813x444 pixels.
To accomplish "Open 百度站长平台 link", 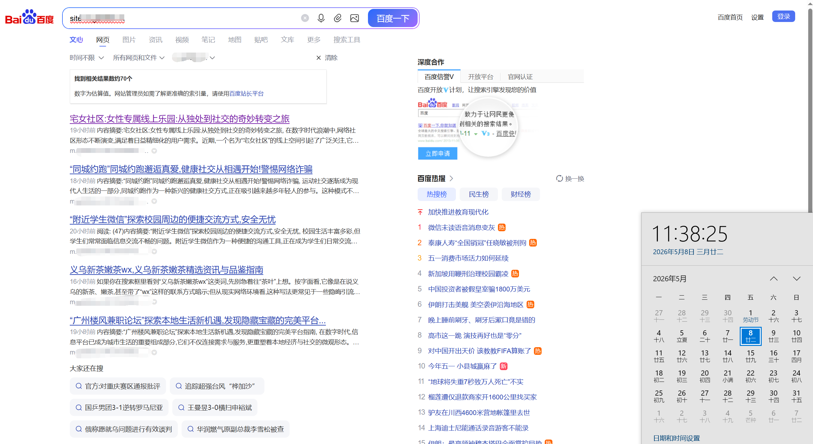I will (247, 93).
